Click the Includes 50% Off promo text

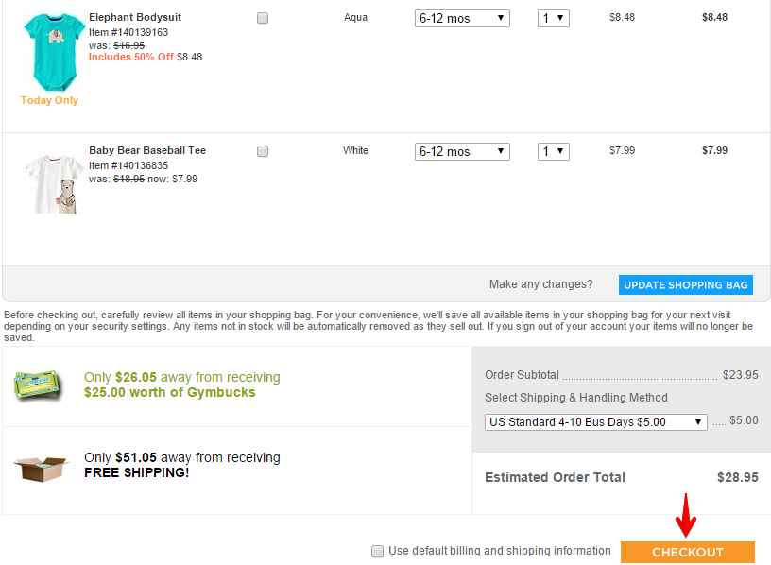(131, 57)
